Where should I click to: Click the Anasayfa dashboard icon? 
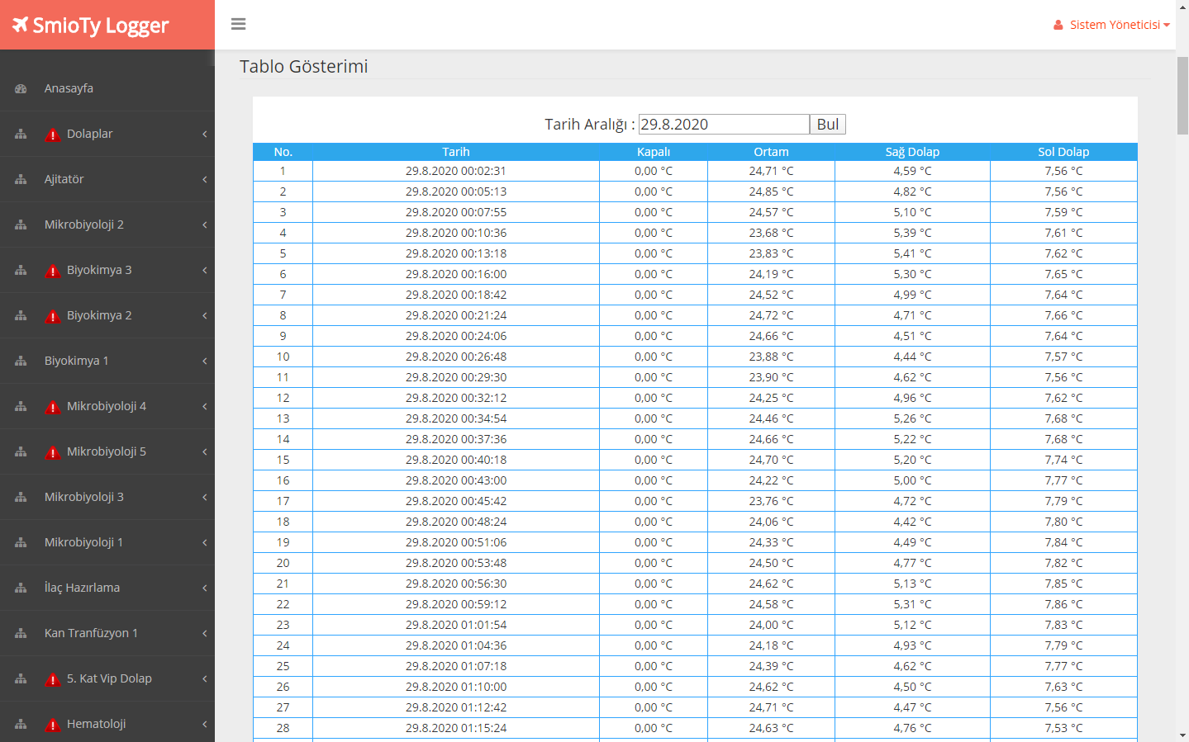pyautogui.click(x=21, y=88)
